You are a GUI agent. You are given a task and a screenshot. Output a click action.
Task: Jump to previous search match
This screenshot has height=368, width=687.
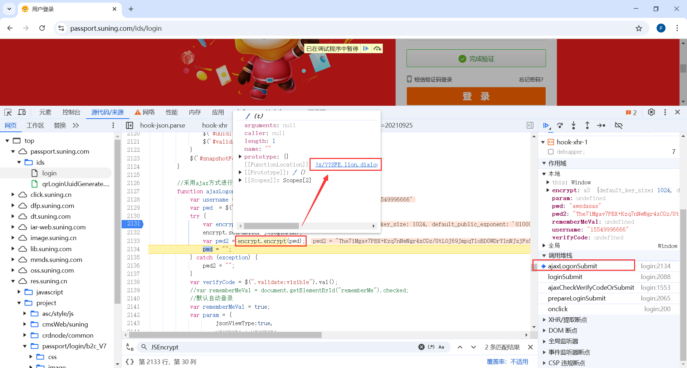click(x=460, y=347)
